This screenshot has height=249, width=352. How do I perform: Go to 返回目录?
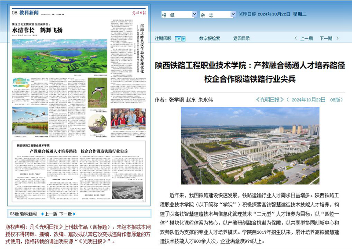[x=241, y=38]
